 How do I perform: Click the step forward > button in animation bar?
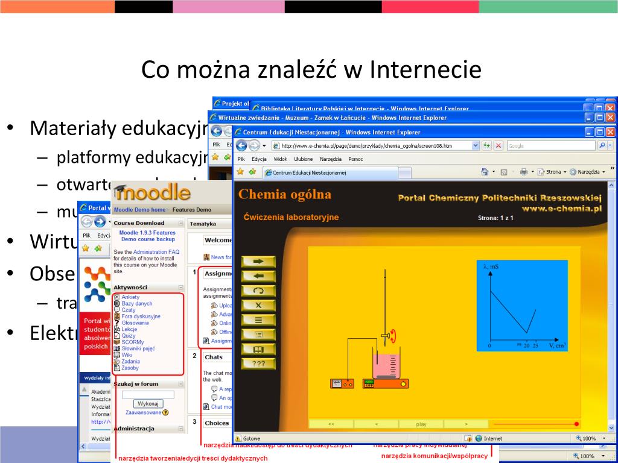click(x=466, y=424)
